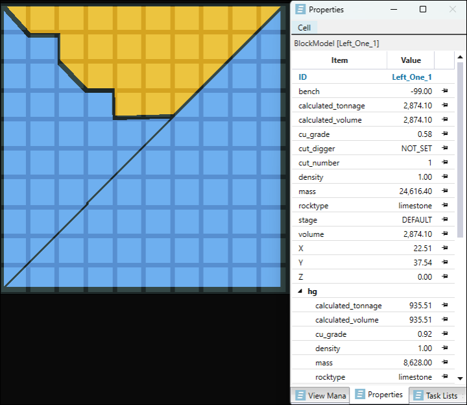Click the Value column header
This screenshot has height=405, width=467.
(411, 60)
